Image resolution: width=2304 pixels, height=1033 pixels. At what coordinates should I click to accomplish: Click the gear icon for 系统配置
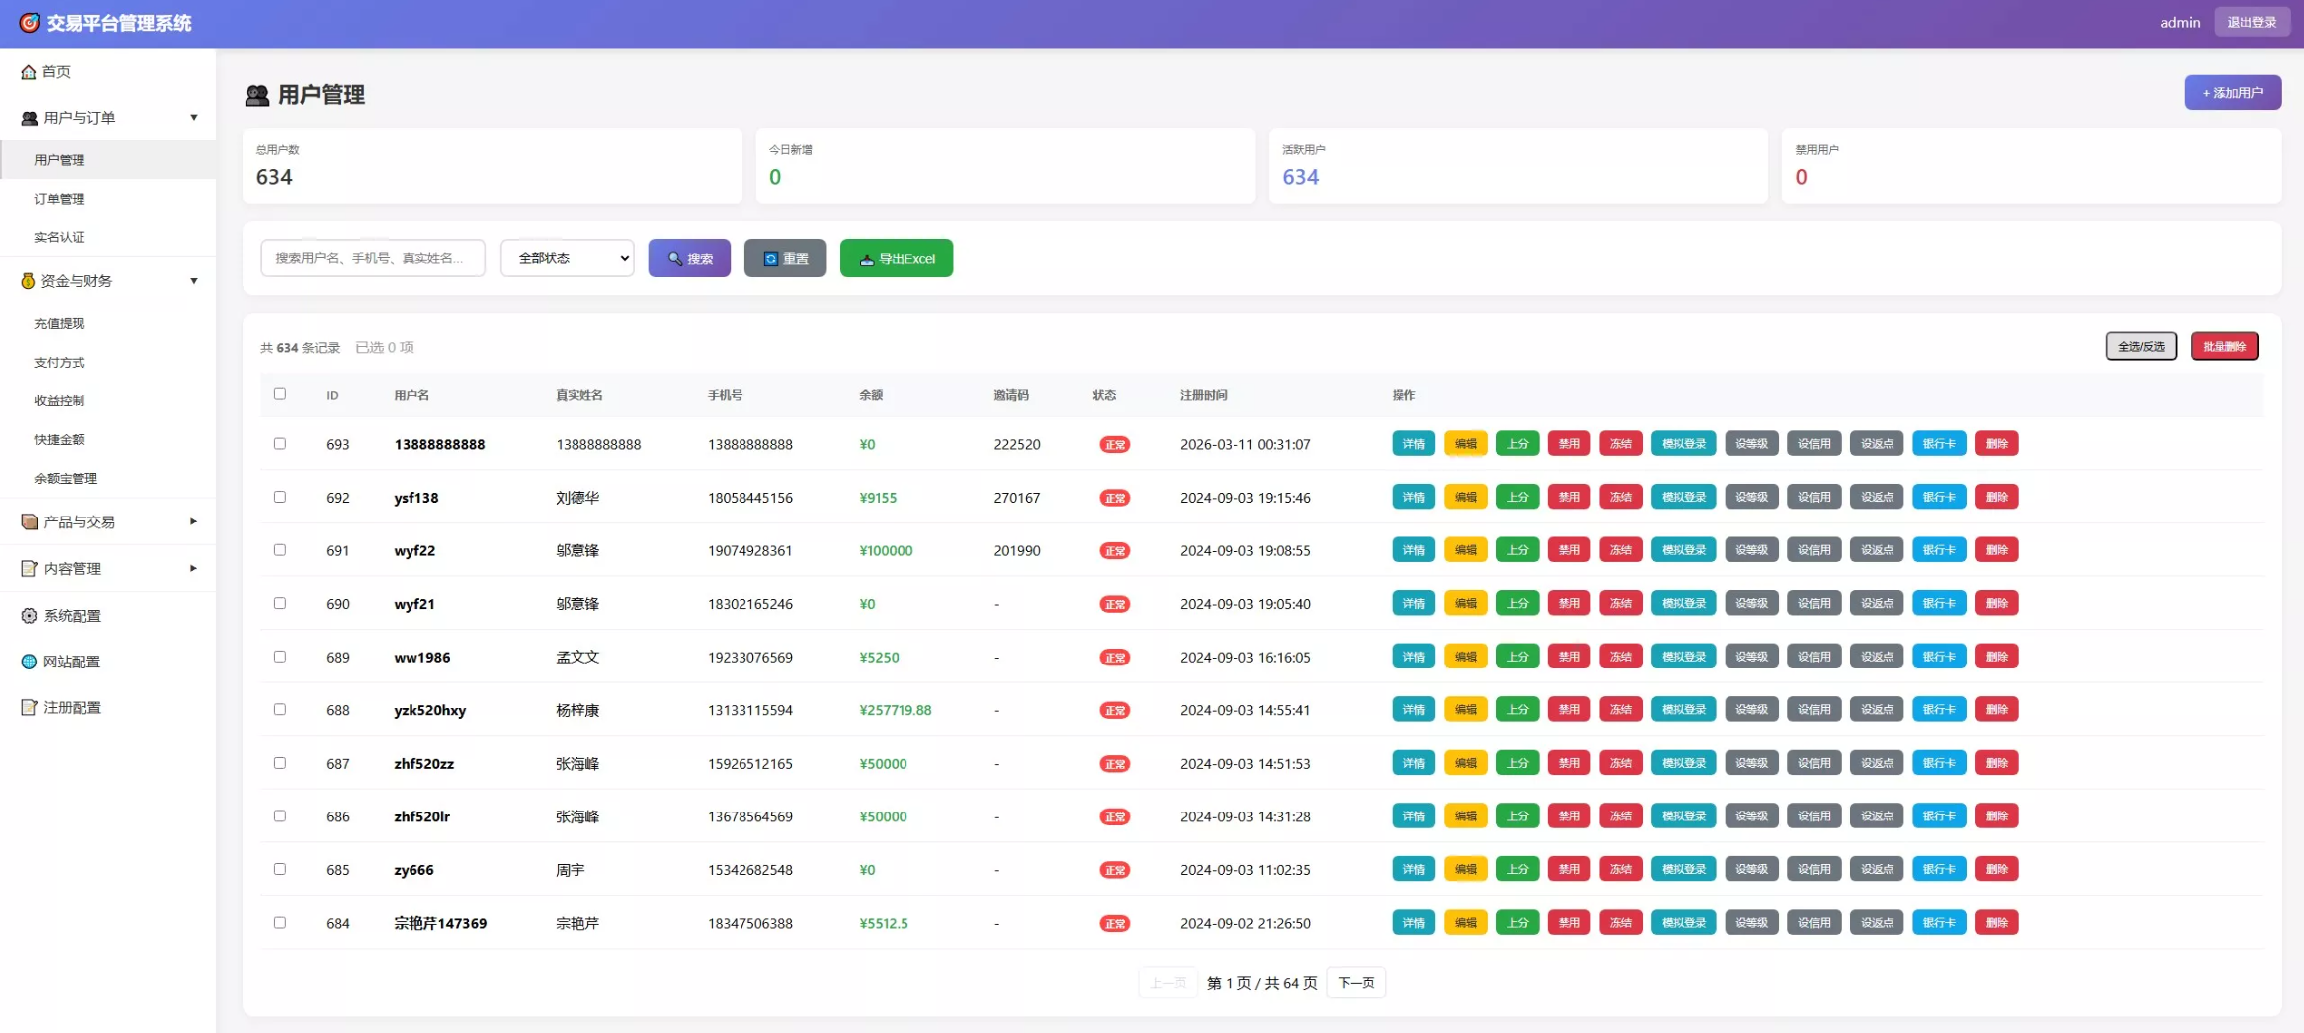(29, 616)
